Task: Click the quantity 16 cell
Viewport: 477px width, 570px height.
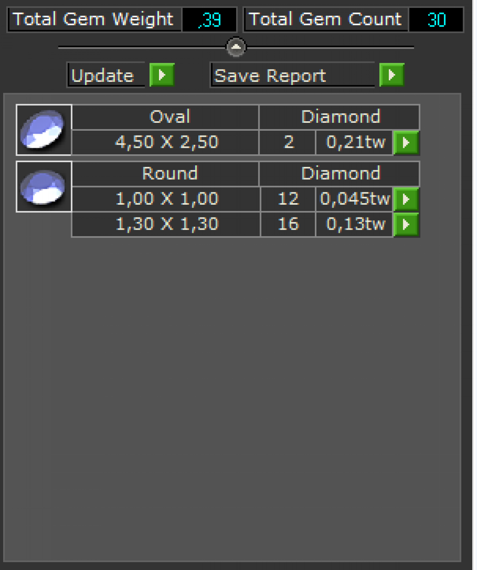Action: tap(288, 225)
